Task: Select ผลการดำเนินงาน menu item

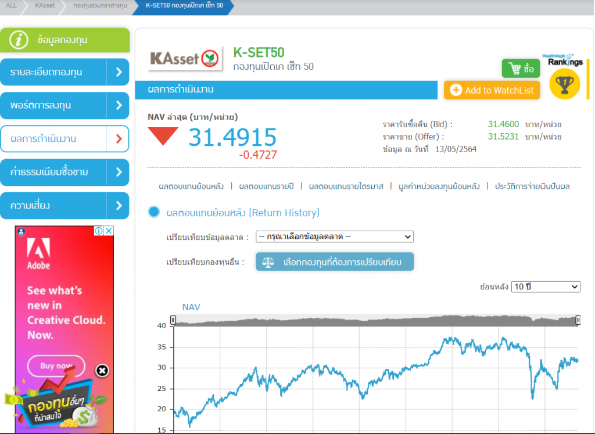Action: click(64, 139)
